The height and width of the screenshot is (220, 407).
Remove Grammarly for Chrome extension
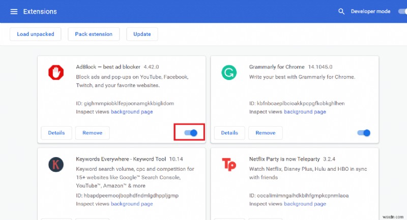click(266, 133)
